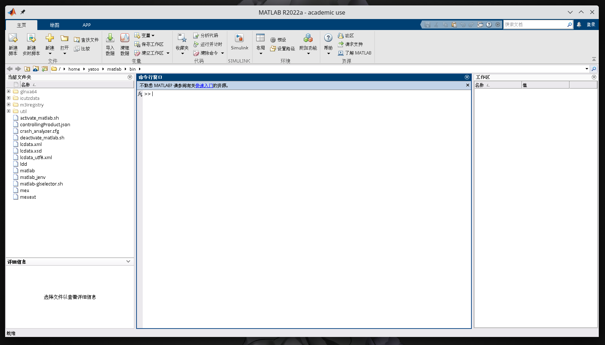605x345 pixels.
Task: Click the New Live Script (新建实时脚本) icon
Action: [x=31, y=38]
